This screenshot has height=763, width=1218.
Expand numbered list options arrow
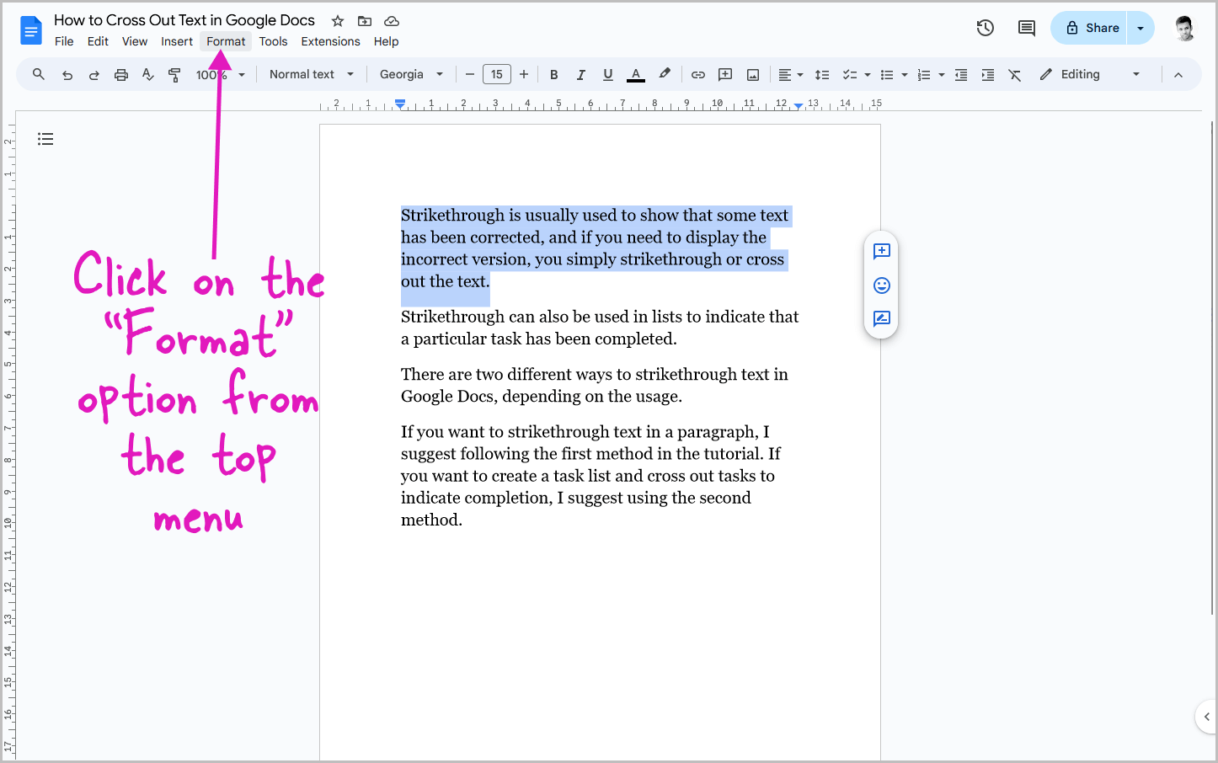(x=942, y=74)
